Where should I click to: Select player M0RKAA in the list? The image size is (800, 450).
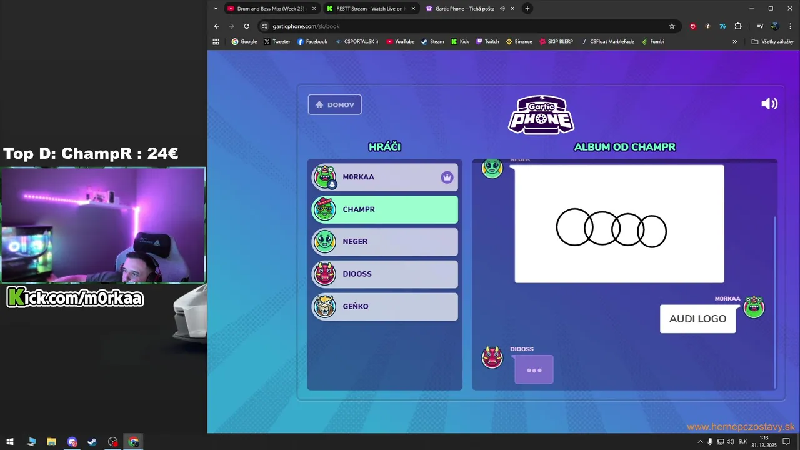[x=385, y=177]
